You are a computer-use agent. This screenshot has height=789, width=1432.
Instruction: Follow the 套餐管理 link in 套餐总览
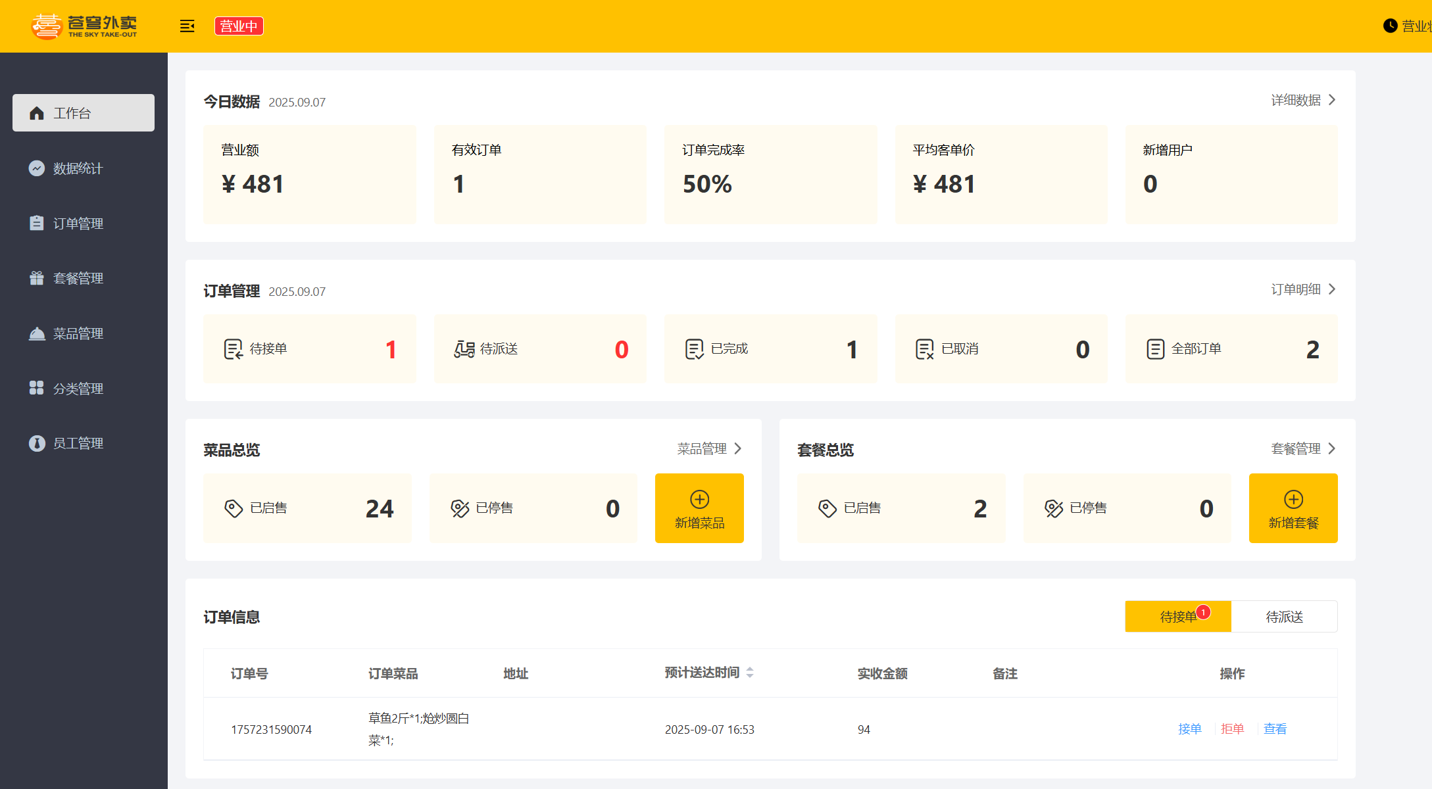coord(1296,448)
